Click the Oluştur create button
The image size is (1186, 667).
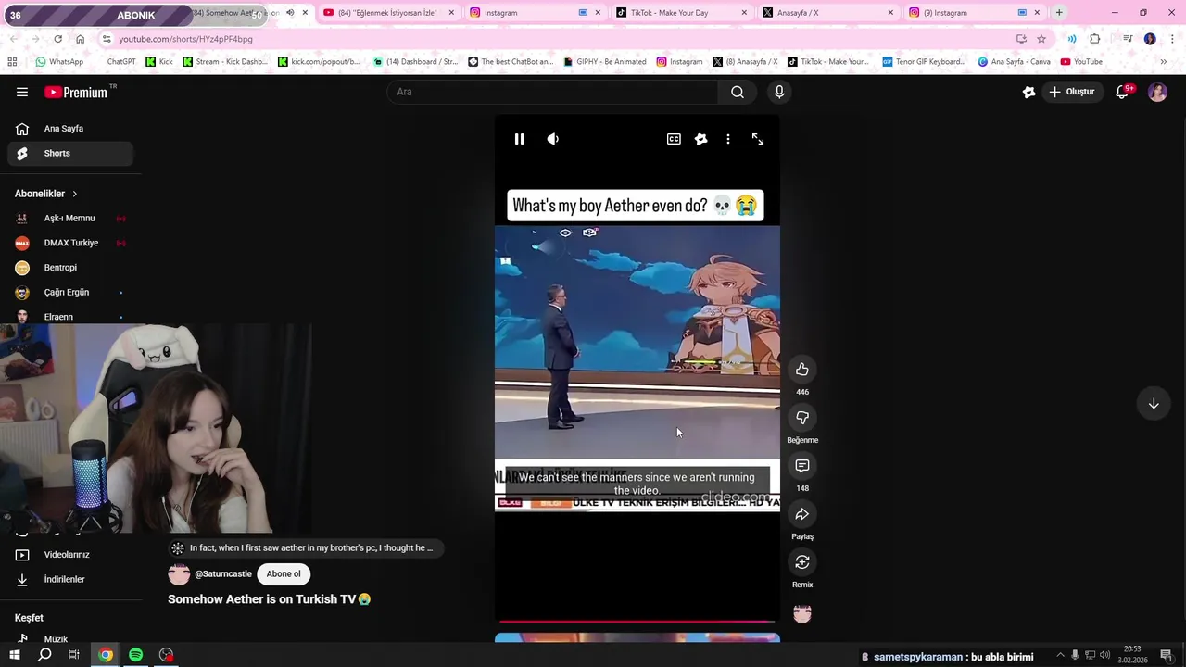[1072, 92]
